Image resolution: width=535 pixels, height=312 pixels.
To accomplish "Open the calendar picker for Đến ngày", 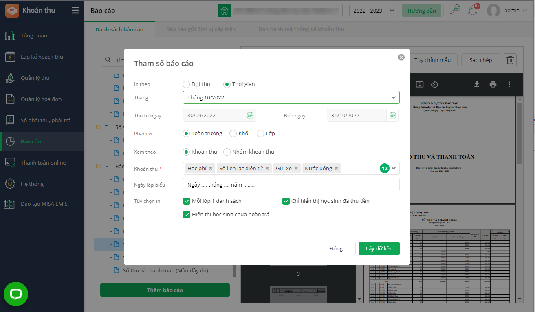I will point(392,115).
